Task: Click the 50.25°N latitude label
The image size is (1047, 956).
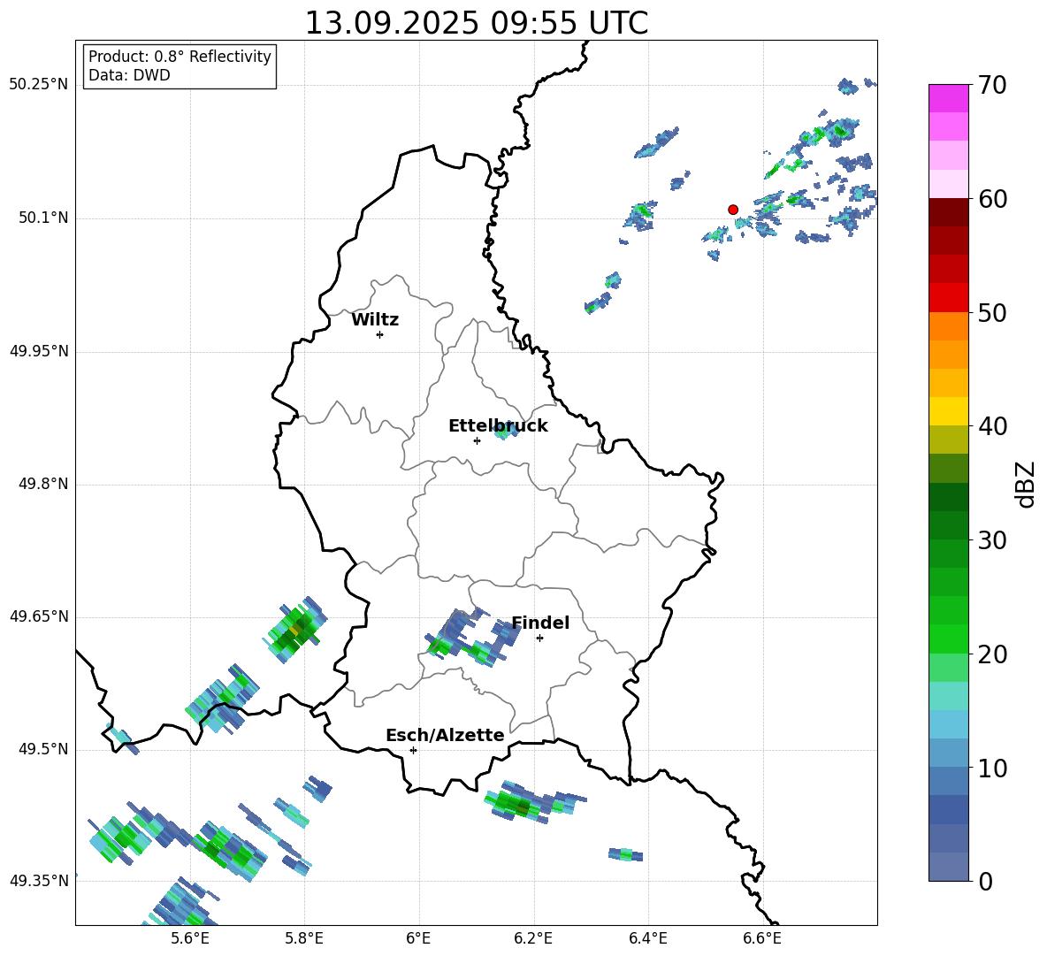Action: pyautogui.click(x=39, y=85)
